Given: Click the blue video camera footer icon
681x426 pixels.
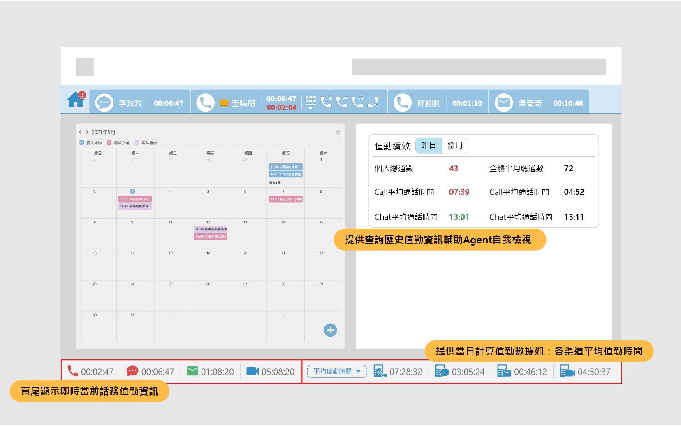Looking at the screenshot, I should coord(252,371).
